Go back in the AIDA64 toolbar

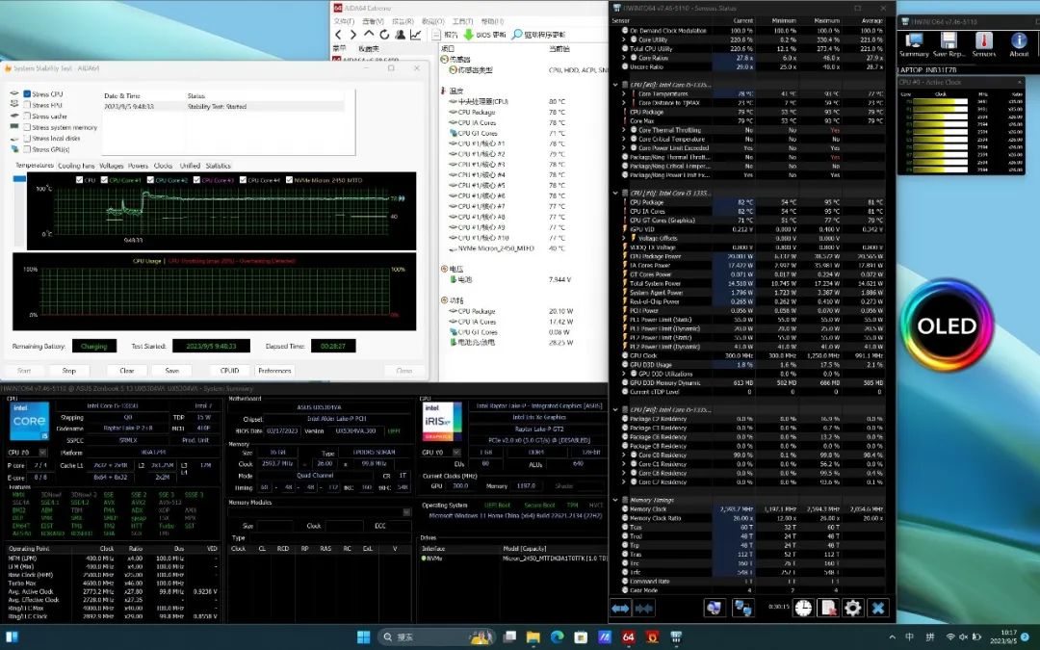[x=338, y=35]
